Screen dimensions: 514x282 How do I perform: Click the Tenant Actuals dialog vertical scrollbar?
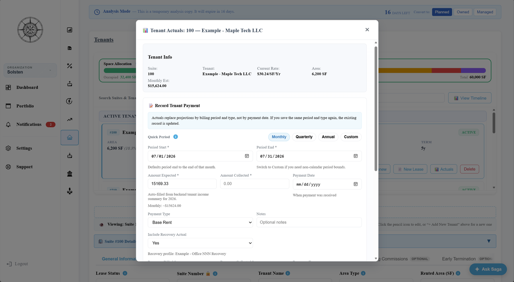(376, 108)
